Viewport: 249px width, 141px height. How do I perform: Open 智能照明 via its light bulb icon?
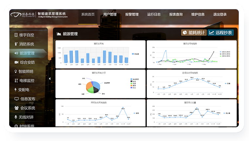[x=16, y=71]
